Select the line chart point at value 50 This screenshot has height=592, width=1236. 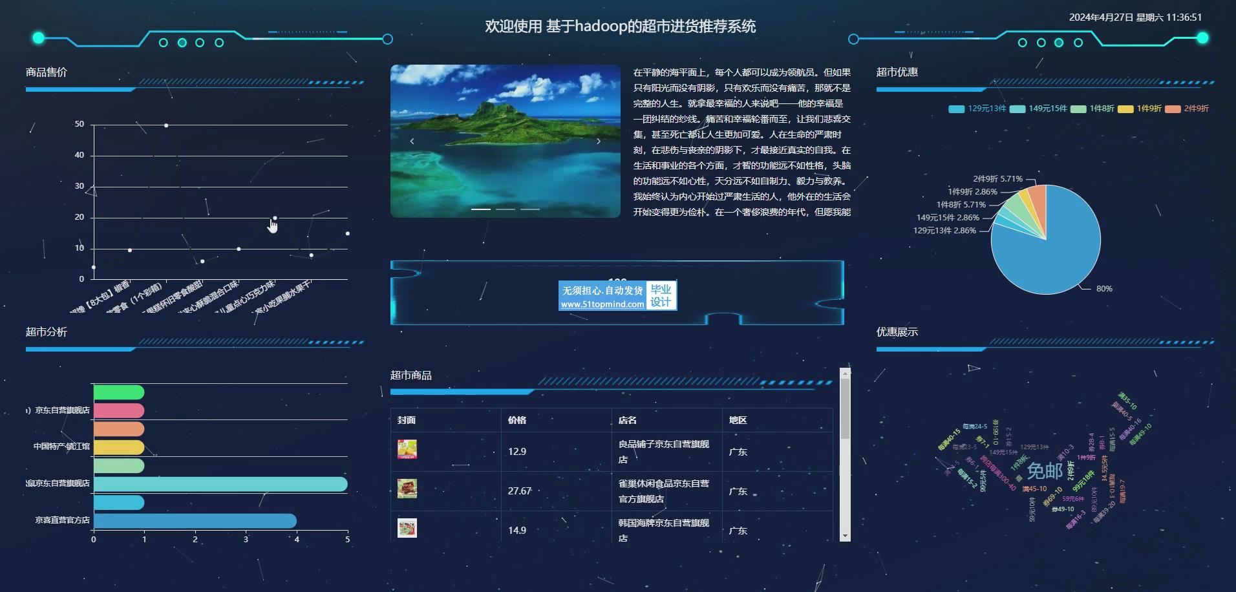[166, 125]
